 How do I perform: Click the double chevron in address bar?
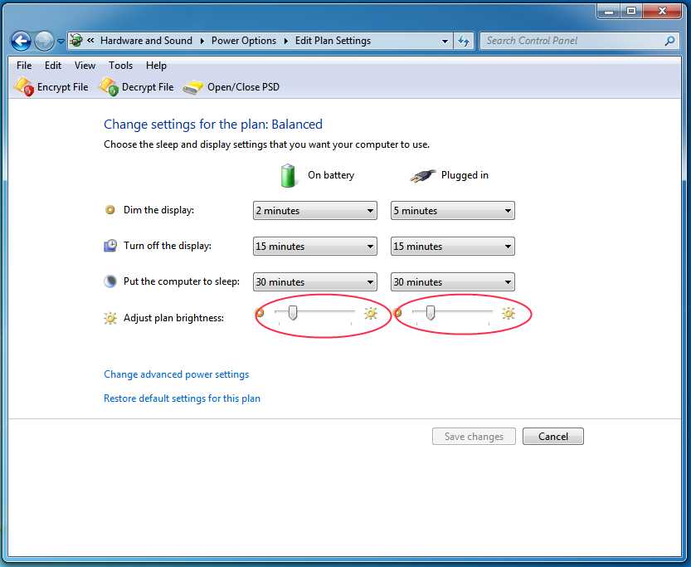pyautogui.click(x=90, y=41)
